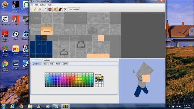The image size is (194, 109).
Task: Open the File menu
Action: click(32, 5)
